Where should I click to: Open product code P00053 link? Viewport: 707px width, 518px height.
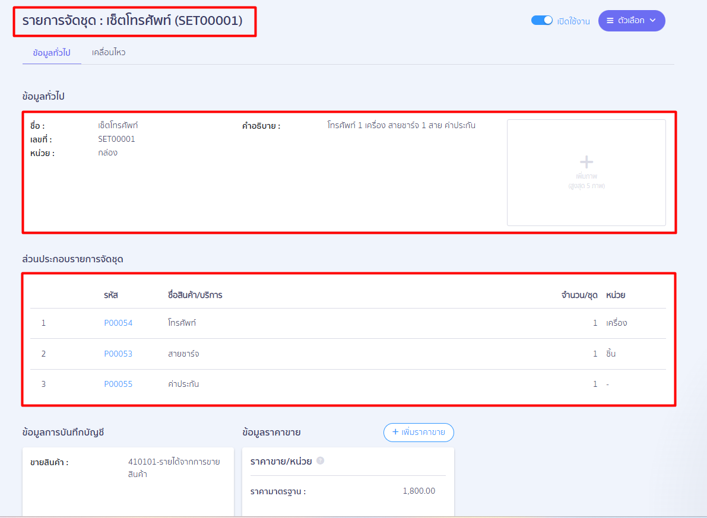(x=118, y=354)
